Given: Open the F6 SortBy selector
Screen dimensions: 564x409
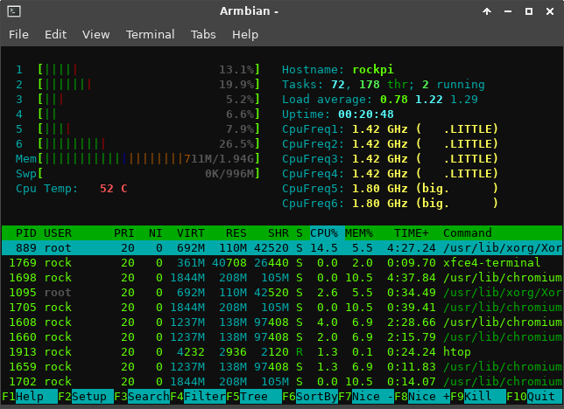Looking at the screenshot, I should 310,397.
